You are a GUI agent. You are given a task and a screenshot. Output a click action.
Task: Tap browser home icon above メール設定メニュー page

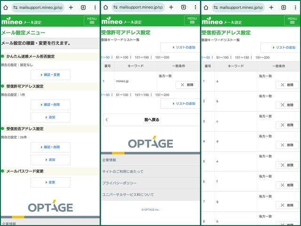tap(5, 8)
